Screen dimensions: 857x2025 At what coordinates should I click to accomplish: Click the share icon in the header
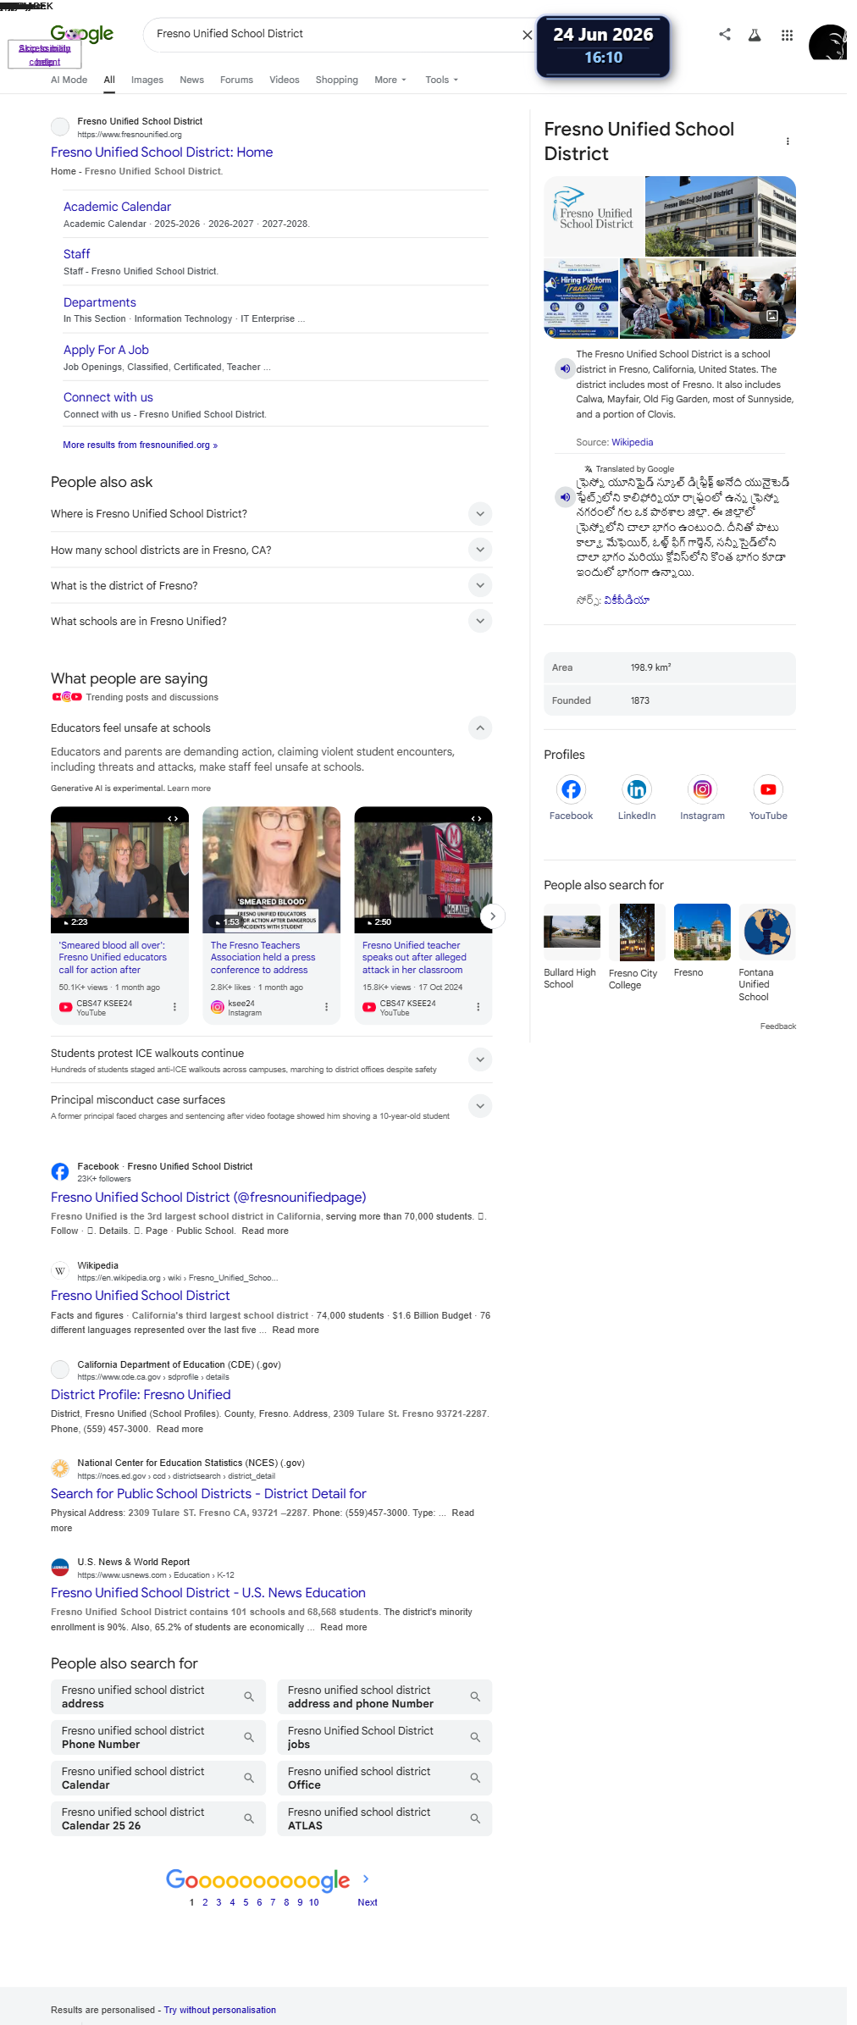[x=725, y=35]
